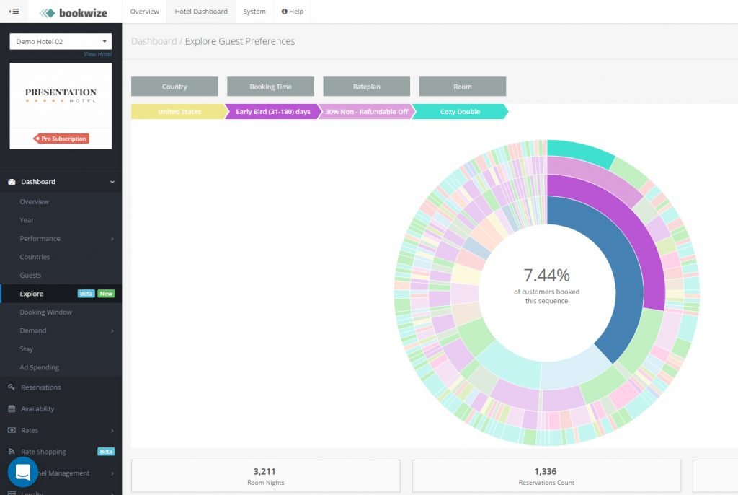This screenshot has width=738, height=495.
Task: Click the hamburger menu icon top left
Action: 14,11
